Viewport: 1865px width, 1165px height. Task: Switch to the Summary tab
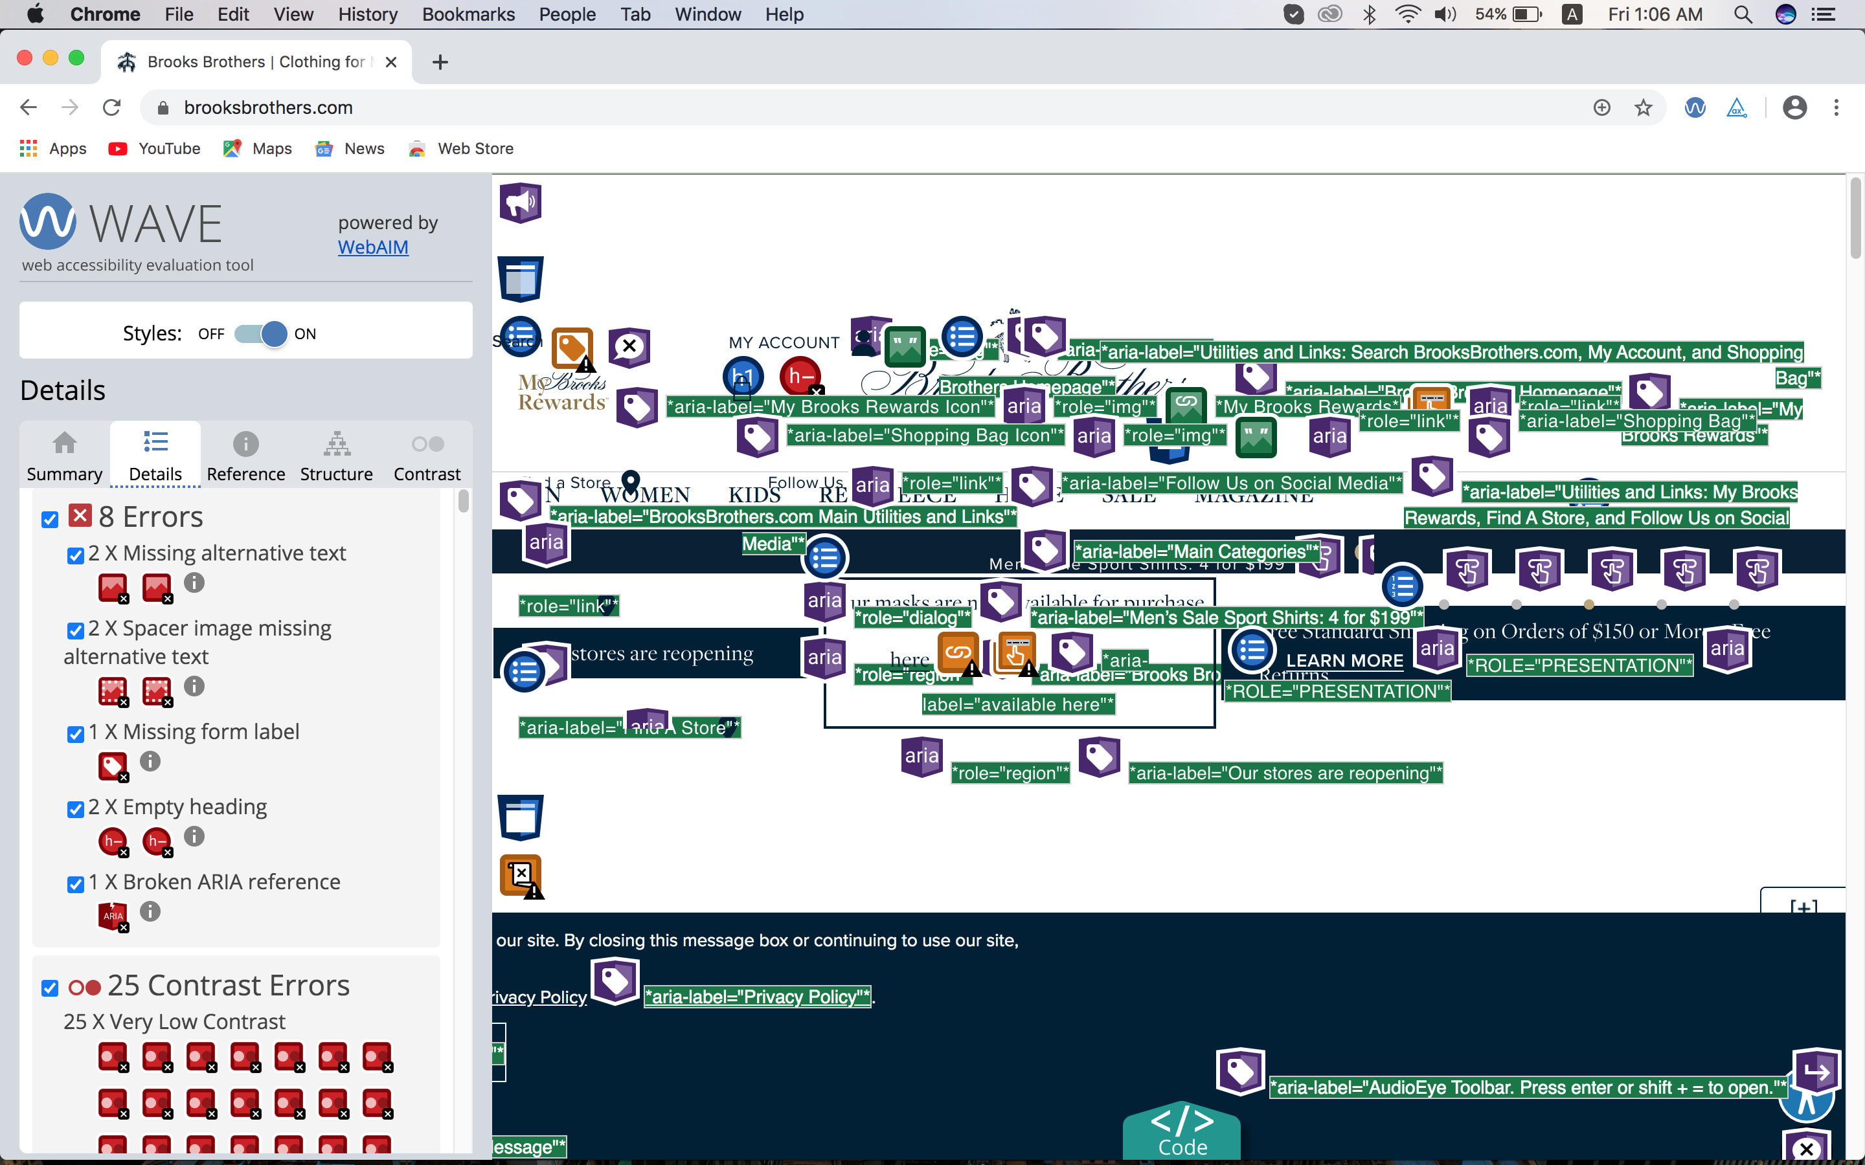[x=65, y=456]
